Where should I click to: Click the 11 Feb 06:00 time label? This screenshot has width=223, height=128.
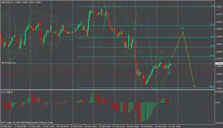click(x=20, y=126)
